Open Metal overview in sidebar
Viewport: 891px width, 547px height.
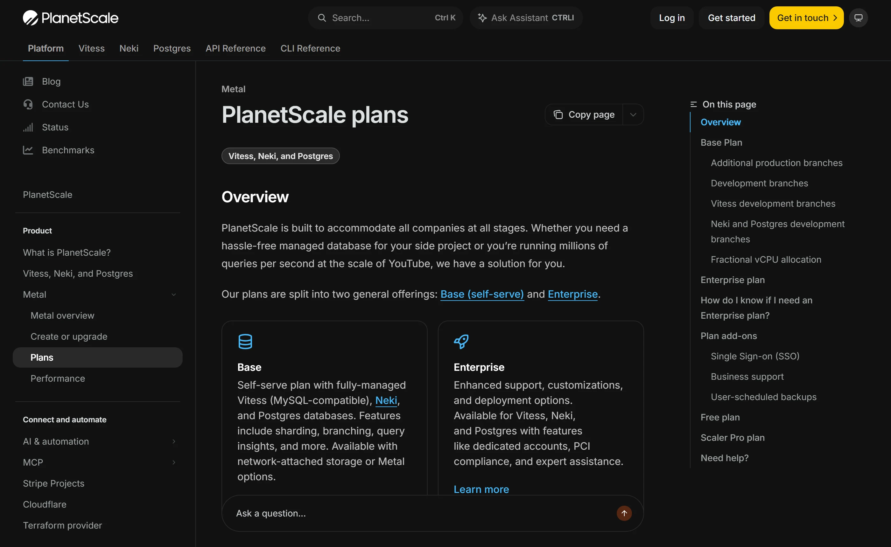click(63, 315)
